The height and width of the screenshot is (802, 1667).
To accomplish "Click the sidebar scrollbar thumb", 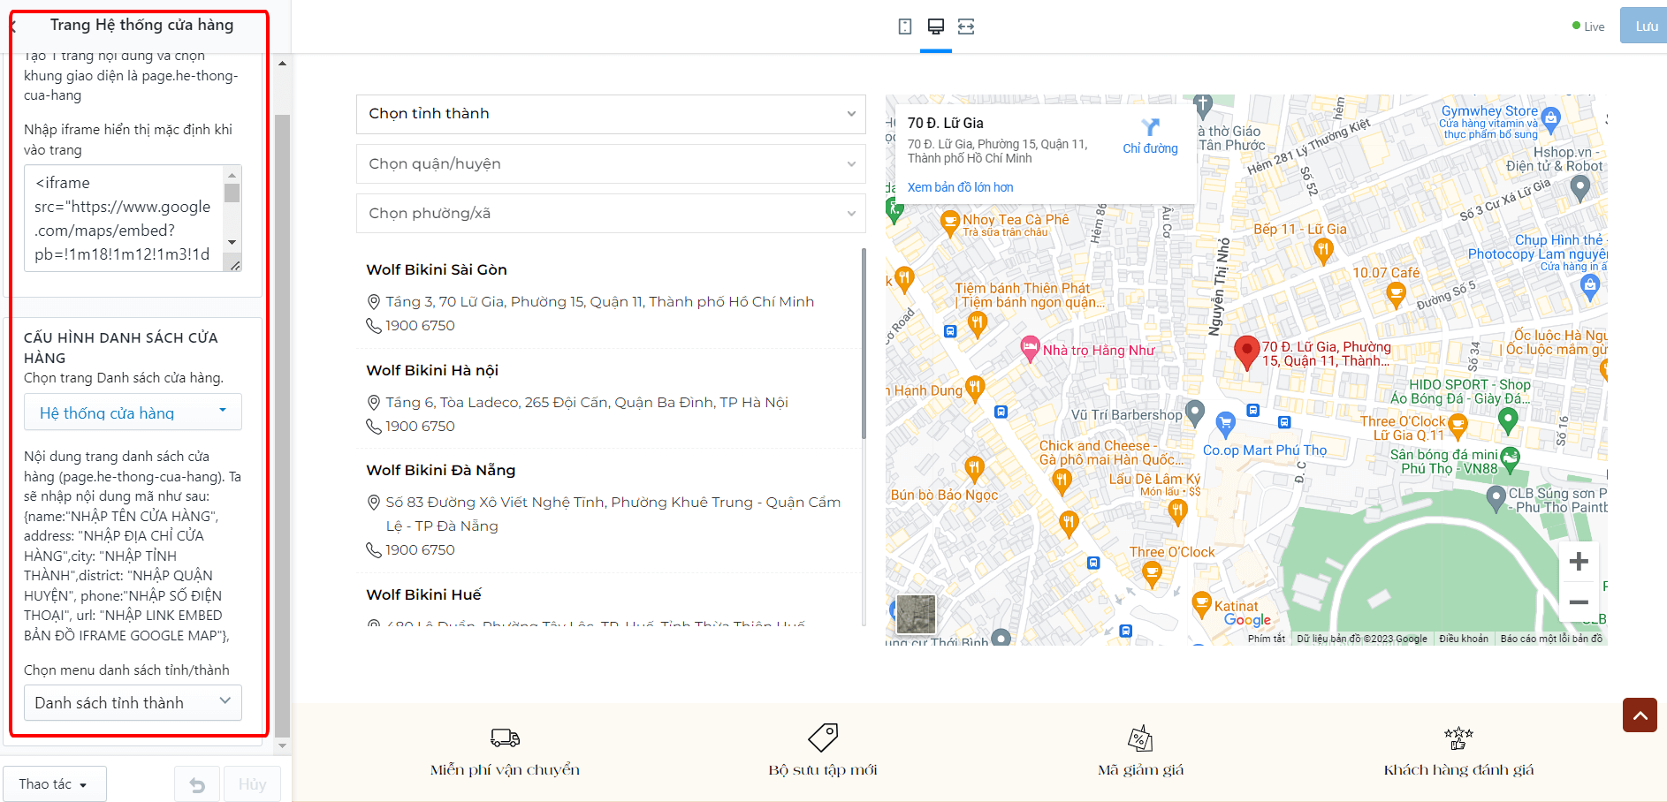I will coord(282,425).
